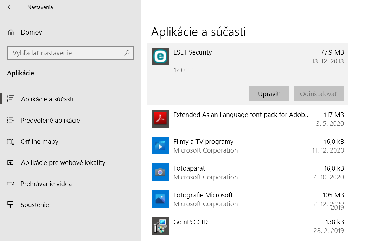Open Spustenie startup settings
391x241 pixels.
(35, 205)
